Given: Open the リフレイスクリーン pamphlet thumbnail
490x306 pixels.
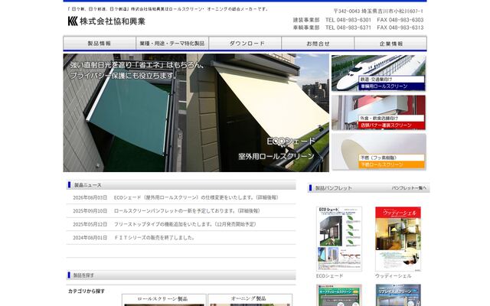Looking at the screenshot, I should tap(398, 295).
